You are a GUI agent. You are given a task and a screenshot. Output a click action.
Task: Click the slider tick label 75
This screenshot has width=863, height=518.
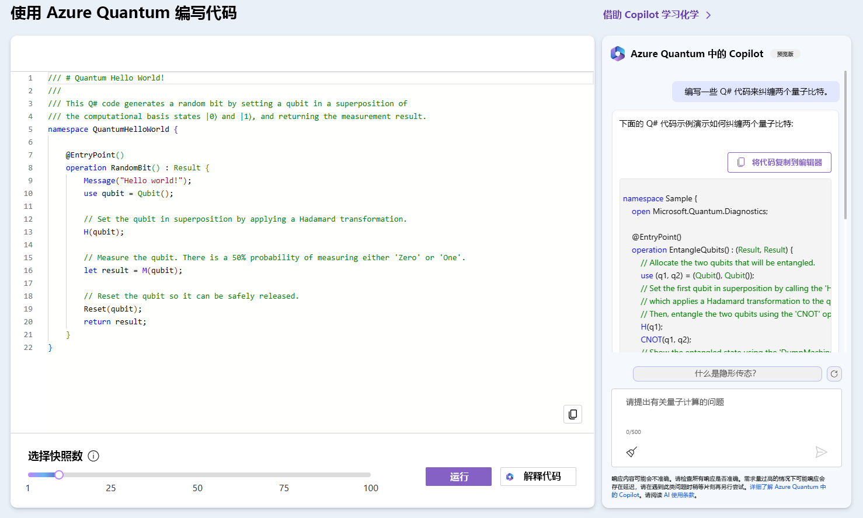pyautogui.click(x=284, y=488)
